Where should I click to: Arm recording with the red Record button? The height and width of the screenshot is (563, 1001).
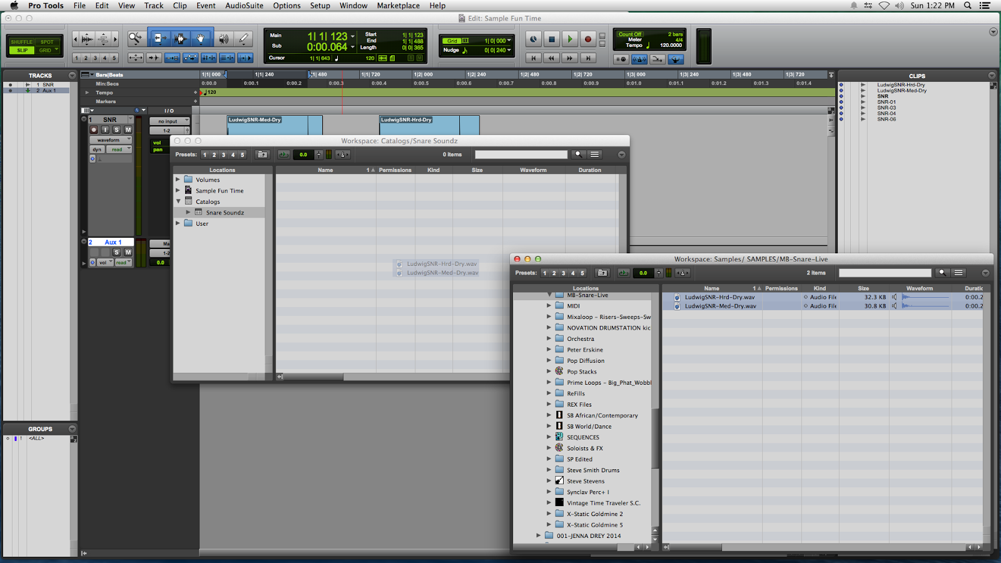coord(587,39)
